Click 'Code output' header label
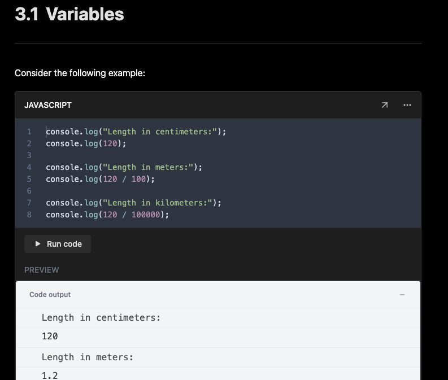The width and height of the screenshot is (448, 380). 50,295
